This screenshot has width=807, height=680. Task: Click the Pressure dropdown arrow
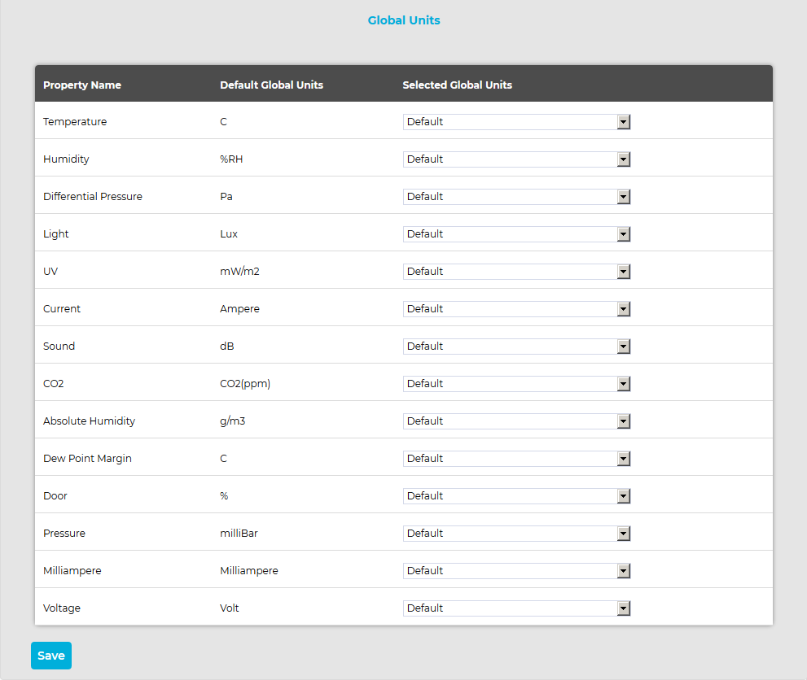point(624,534)
